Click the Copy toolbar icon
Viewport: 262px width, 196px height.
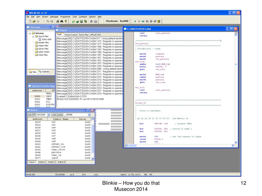[x=48, y=21]
